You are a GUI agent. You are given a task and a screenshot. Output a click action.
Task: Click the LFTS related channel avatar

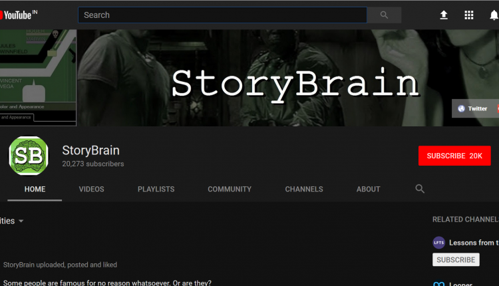point(439,242)
